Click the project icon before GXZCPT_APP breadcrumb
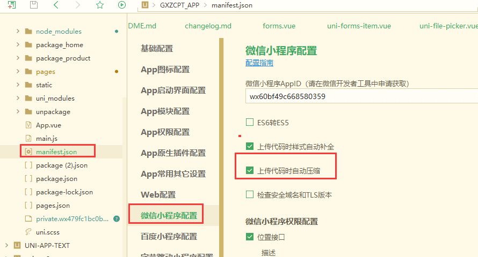This screenshot has width=478, height=257. point(143,5)
